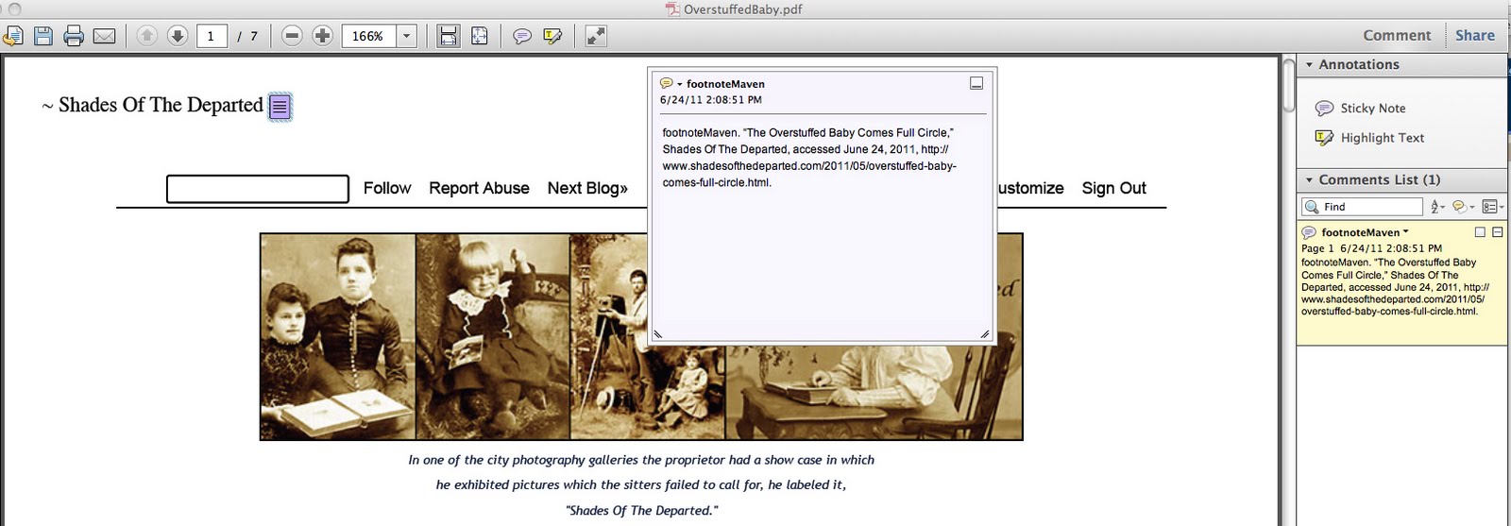
Task: Click the photo of the smiling child
Action: click(493, 336)
